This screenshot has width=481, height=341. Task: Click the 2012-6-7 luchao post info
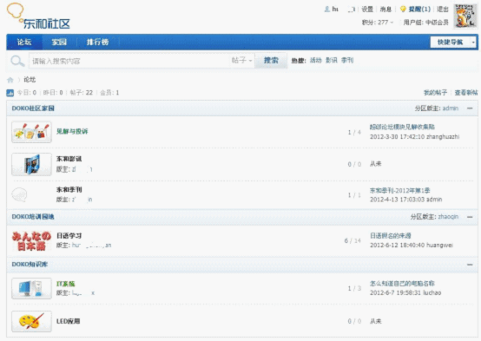405,293
